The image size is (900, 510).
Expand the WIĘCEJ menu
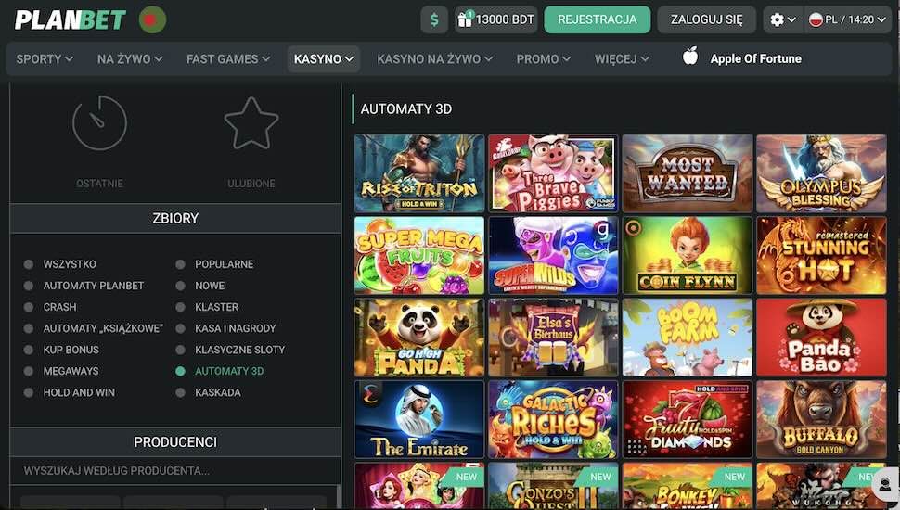click(x=622, y=59)
